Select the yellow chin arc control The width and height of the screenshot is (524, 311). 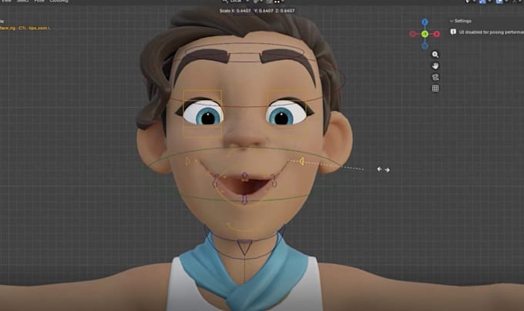[244, 227]
